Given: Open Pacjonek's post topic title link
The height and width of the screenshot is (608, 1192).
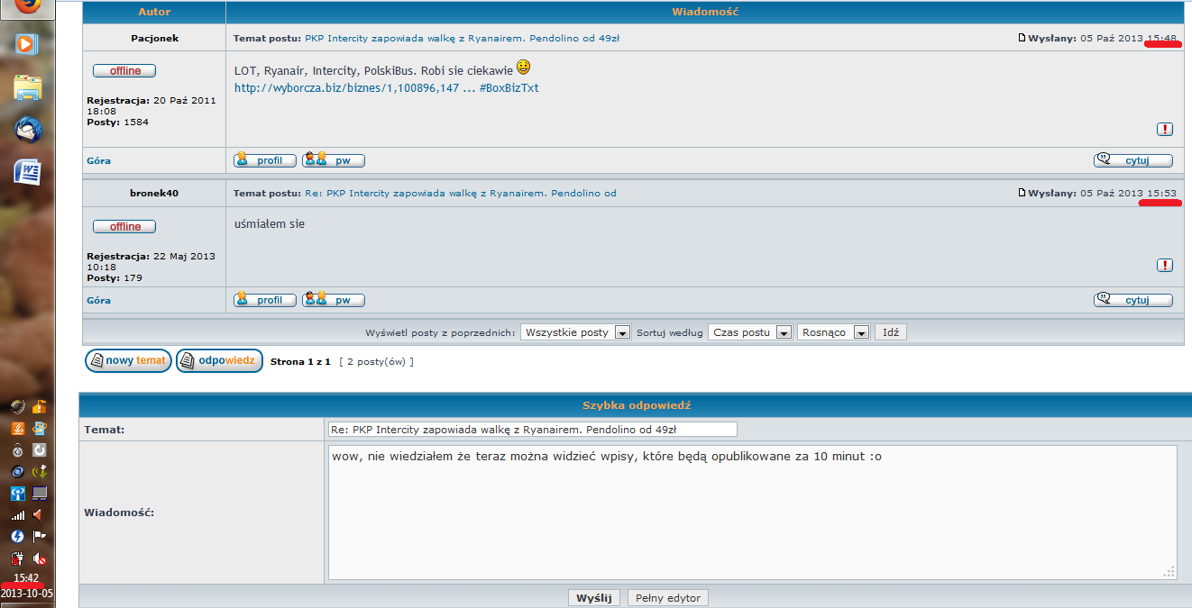Looking at the screenshot, I should tap(462, 39).
